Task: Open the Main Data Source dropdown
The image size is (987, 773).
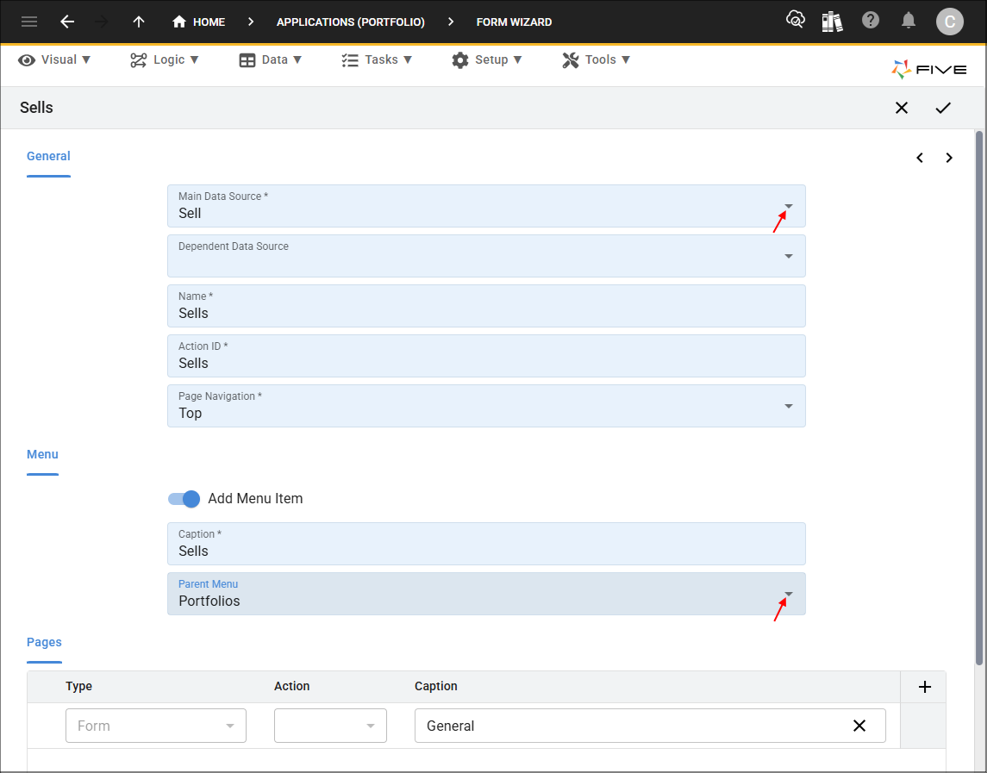Action: click(788, 207)
